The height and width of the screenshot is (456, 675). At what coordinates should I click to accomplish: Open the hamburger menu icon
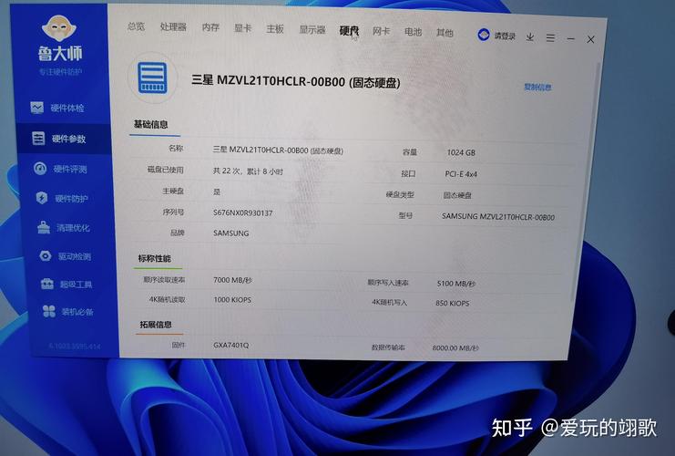(550, 38)
